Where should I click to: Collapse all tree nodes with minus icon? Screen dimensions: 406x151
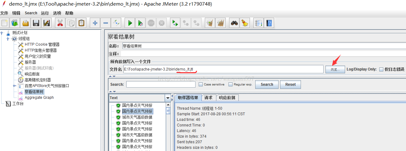click(x=106, y=23)
